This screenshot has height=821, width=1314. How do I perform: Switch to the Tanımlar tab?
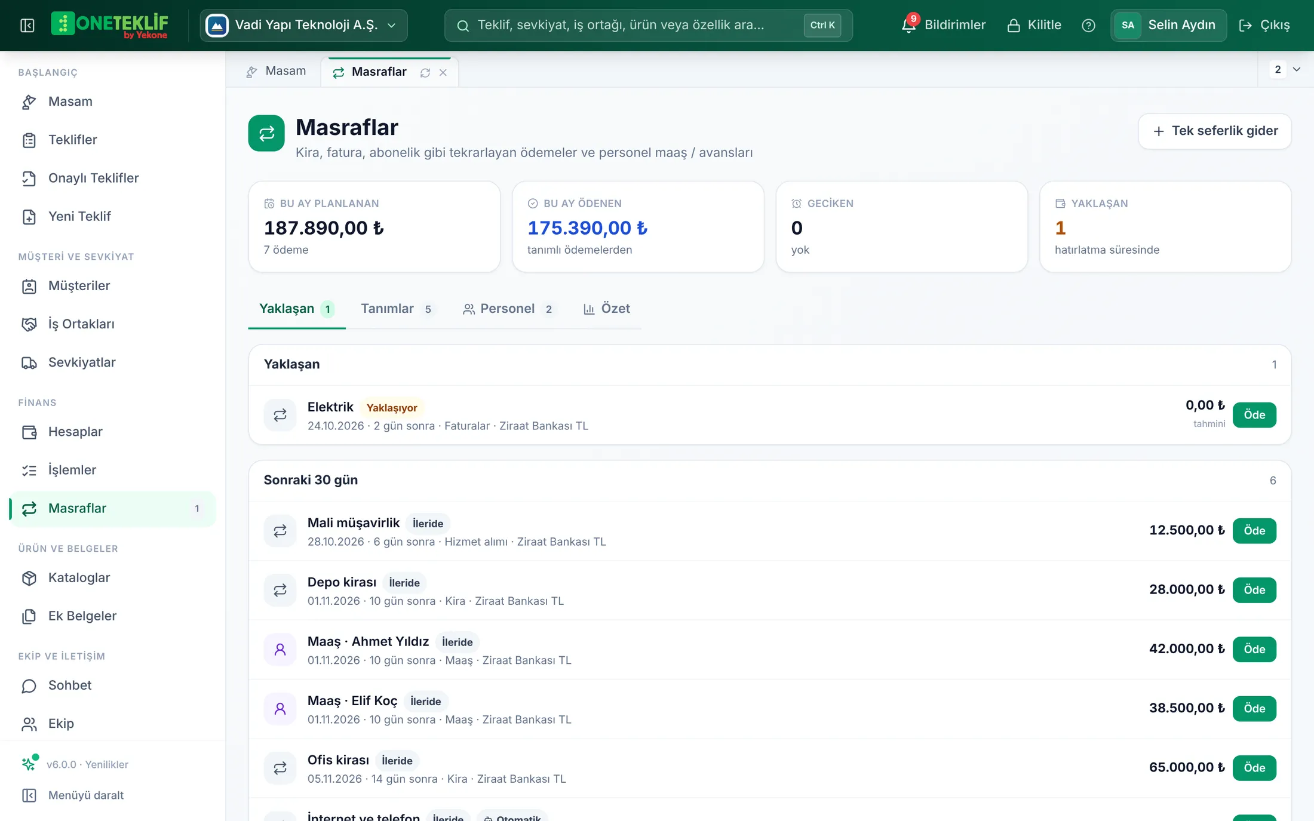click(397, 309)
